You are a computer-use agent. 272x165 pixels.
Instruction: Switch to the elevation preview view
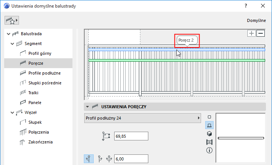pos(209,125)
